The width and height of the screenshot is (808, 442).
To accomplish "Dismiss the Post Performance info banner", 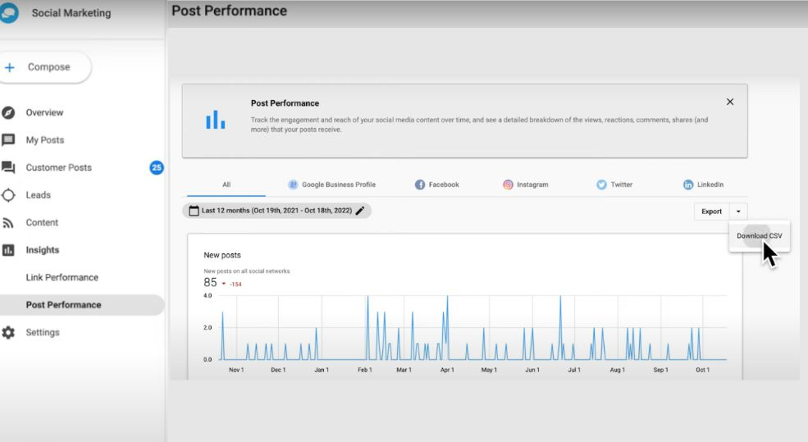I will click(x=730, y=102).
